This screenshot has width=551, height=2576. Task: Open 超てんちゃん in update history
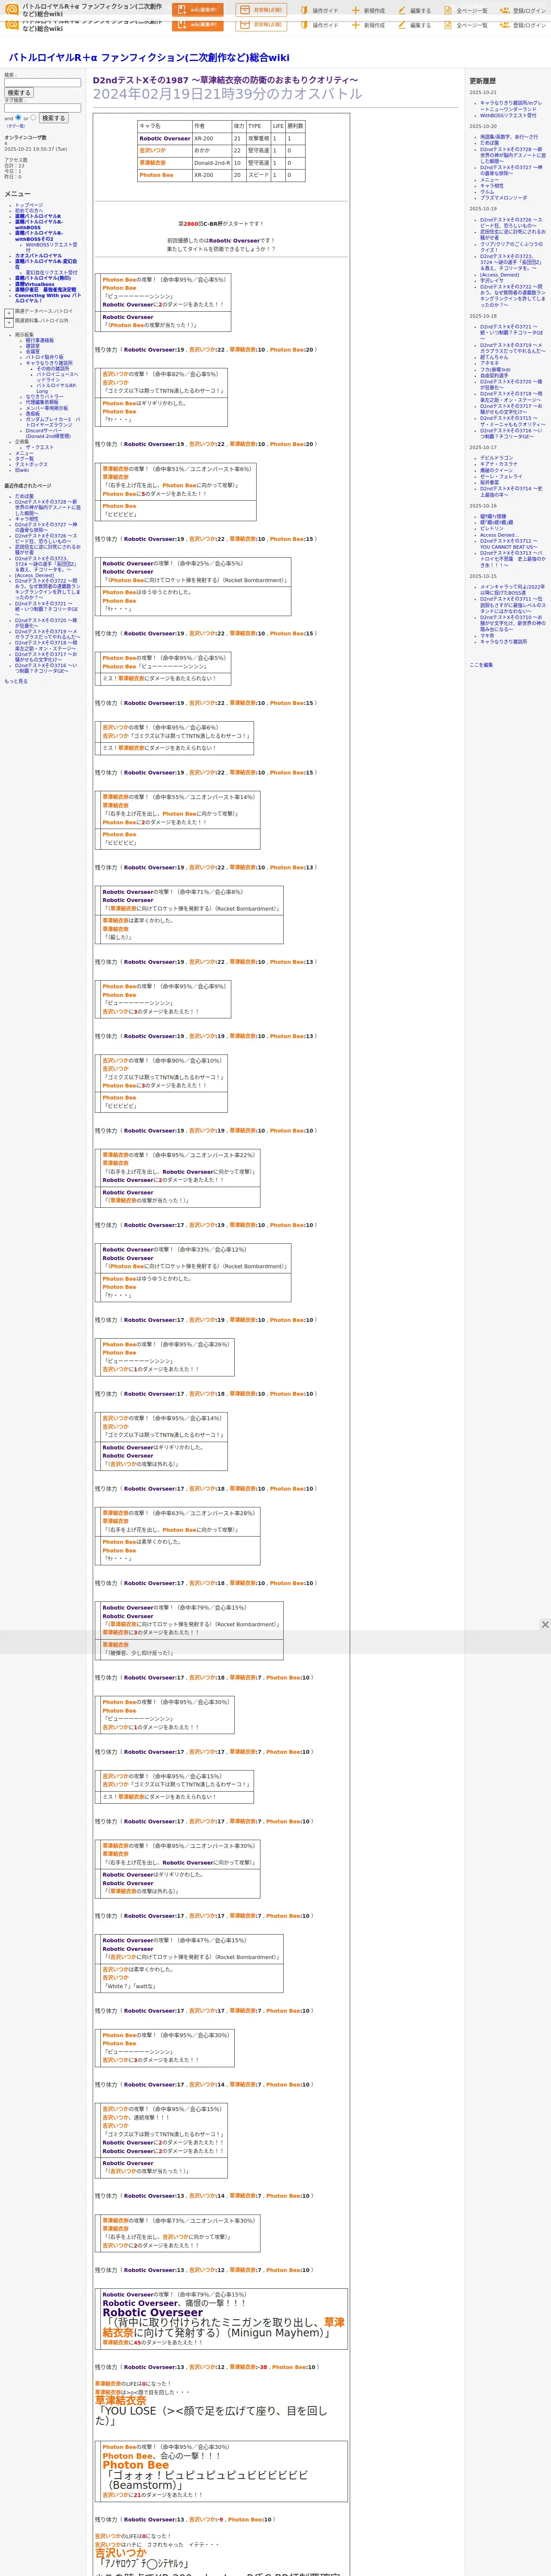point(494,357)
